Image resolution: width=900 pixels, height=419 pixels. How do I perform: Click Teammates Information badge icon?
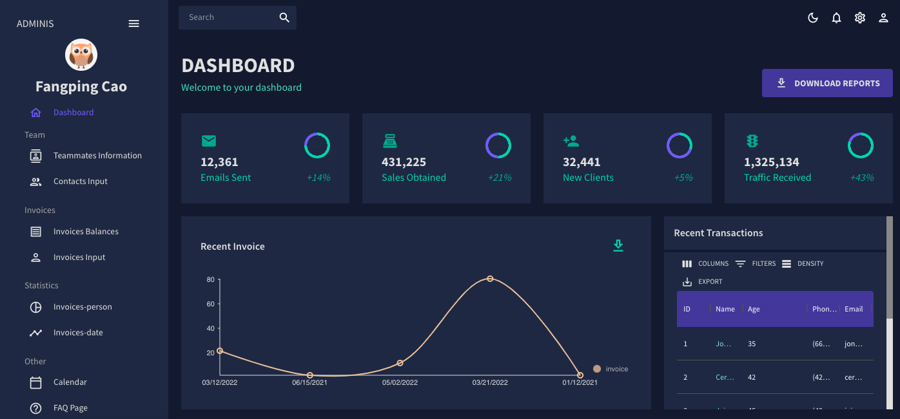point(36,156)
